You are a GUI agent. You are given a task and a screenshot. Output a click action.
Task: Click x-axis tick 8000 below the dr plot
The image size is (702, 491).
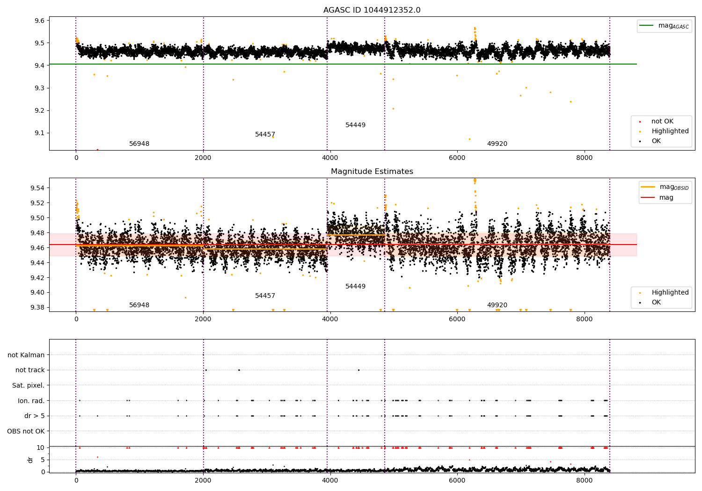tap(584, 480)
